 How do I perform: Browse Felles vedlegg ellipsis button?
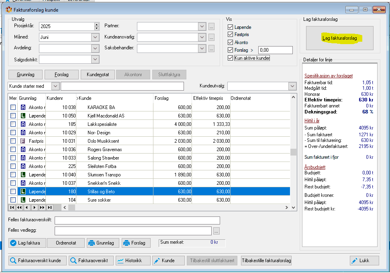pyautogui.click(x=216, y=231)
